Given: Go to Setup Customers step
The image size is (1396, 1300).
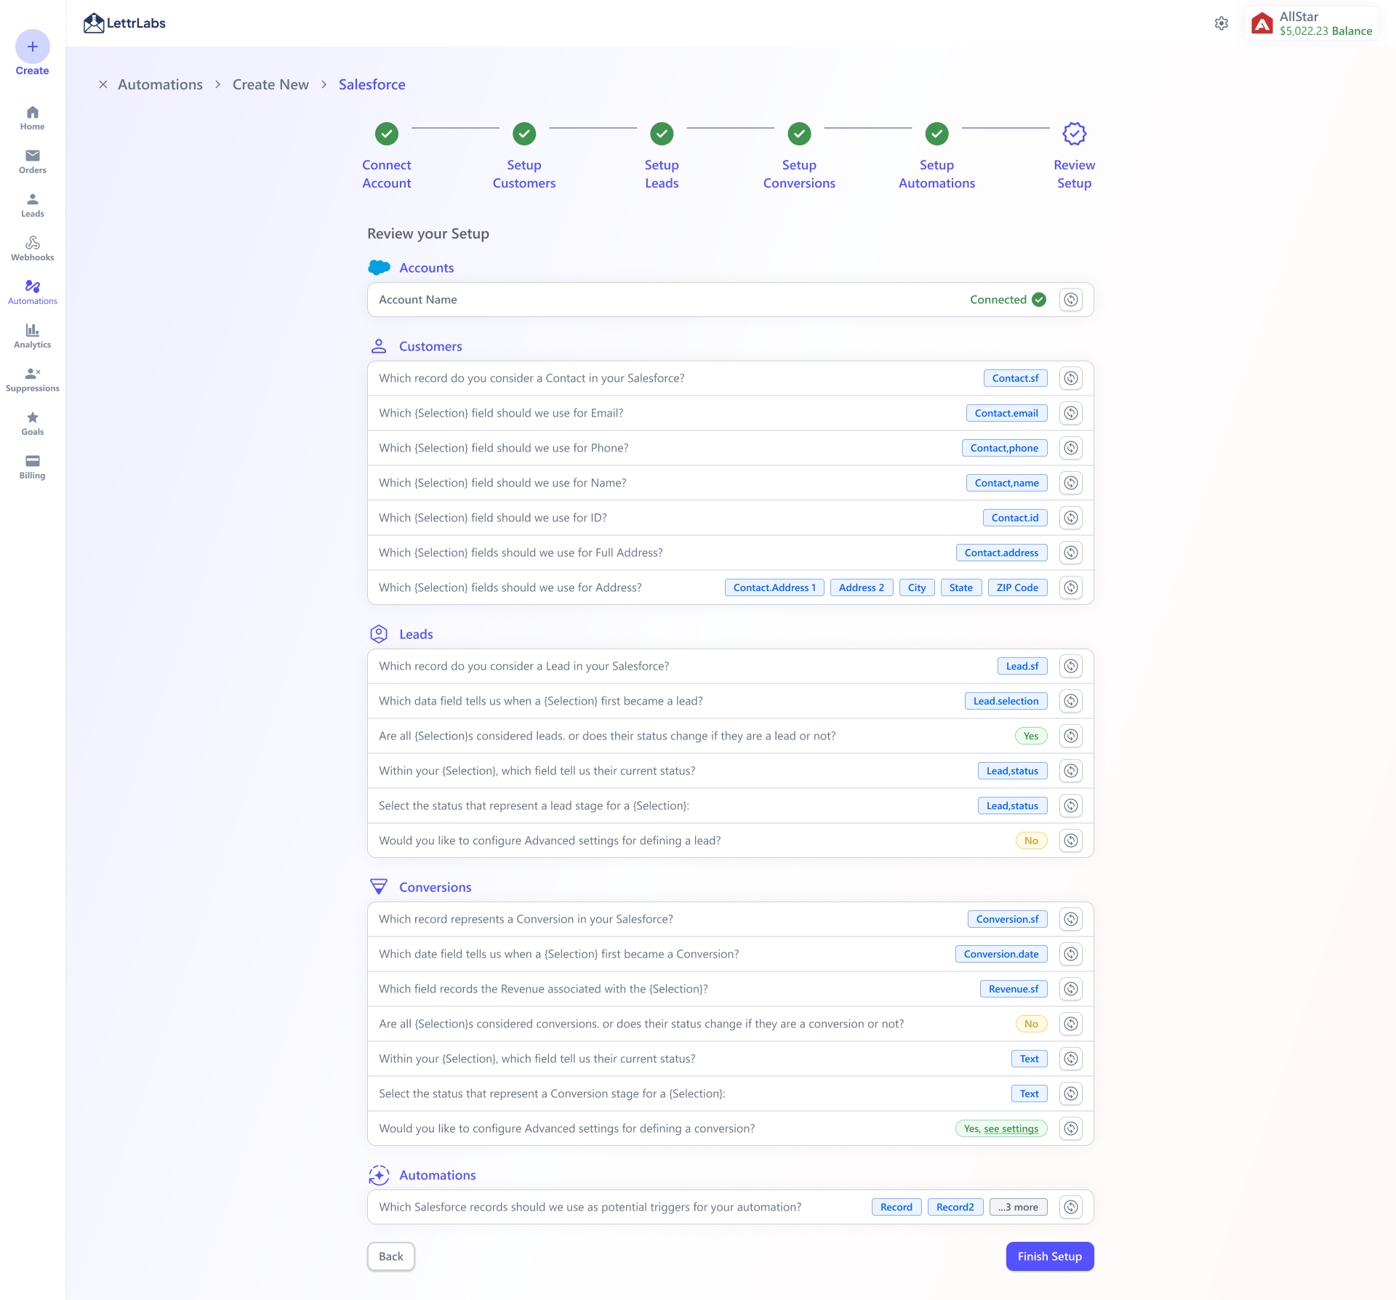Looking at the screenshot, I should [524, 156].
